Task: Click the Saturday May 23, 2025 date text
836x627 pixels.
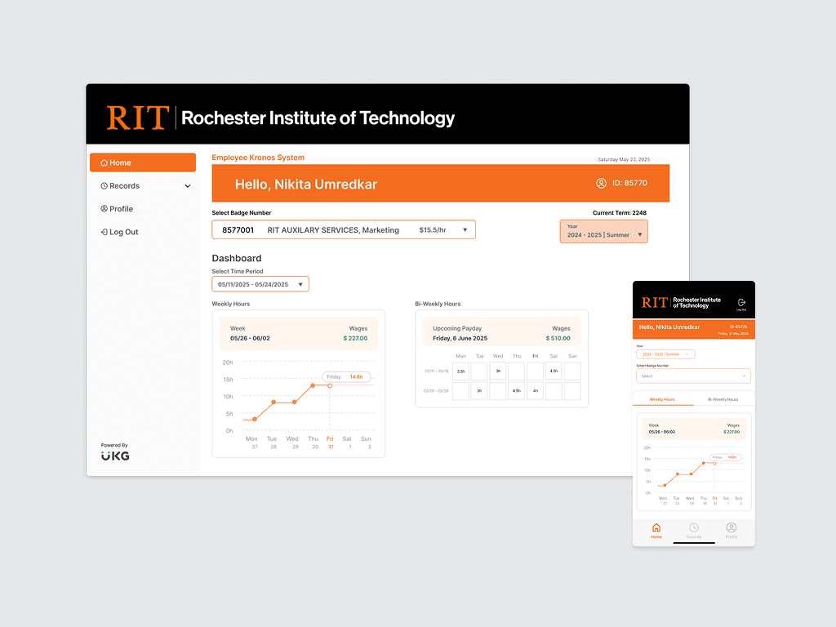Action: tap(624, 159)
